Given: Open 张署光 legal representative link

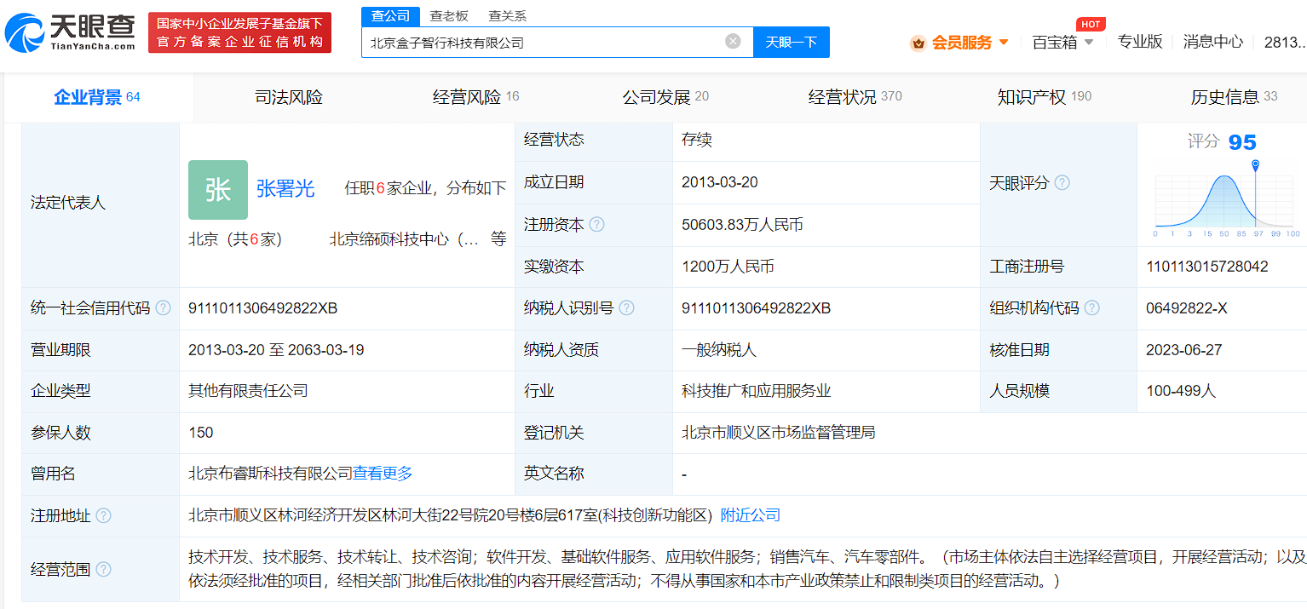Looking at the screenshot, I should pyautogui.click(x=285, y=189).
